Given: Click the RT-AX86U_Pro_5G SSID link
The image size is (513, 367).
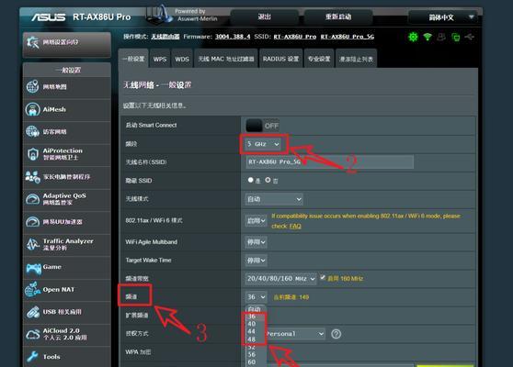Looking at the screenshot, I should pyautogui.click(x=348, y=37).
